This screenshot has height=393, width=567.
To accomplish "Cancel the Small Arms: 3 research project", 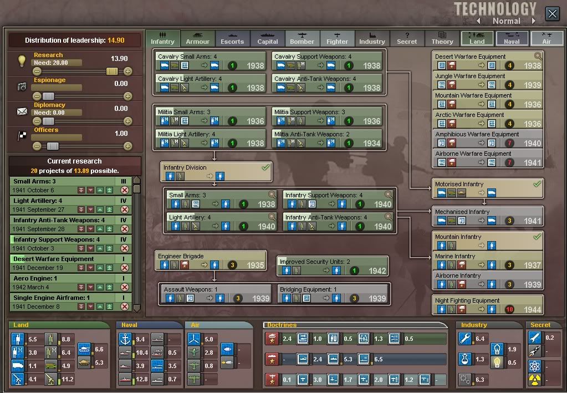I will click(124, 190).
